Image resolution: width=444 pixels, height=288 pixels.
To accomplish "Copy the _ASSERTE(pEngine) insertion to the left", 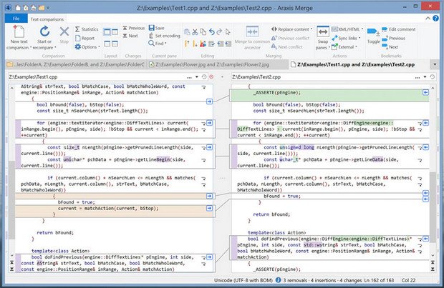I will pyautogui.click(x=425, y=92).
